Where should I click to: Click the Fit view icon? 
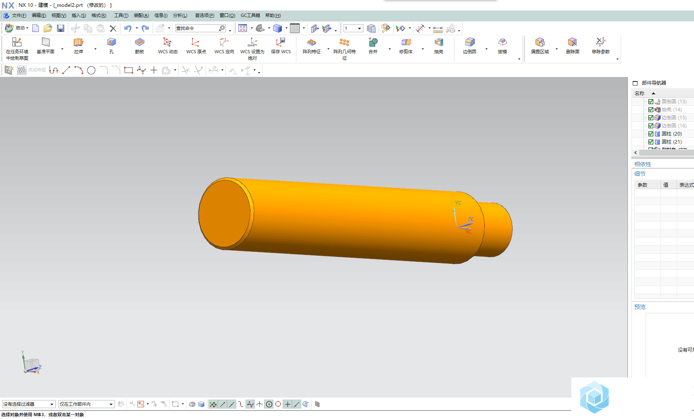(x=243, y=28)
